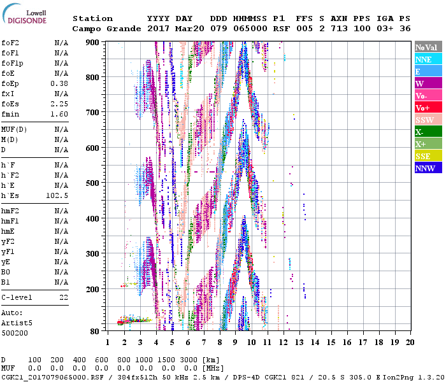This screenshot has height=382, width=446.
Task: Select the X- dark green legend swatch
Action: (x=428, y=132)
